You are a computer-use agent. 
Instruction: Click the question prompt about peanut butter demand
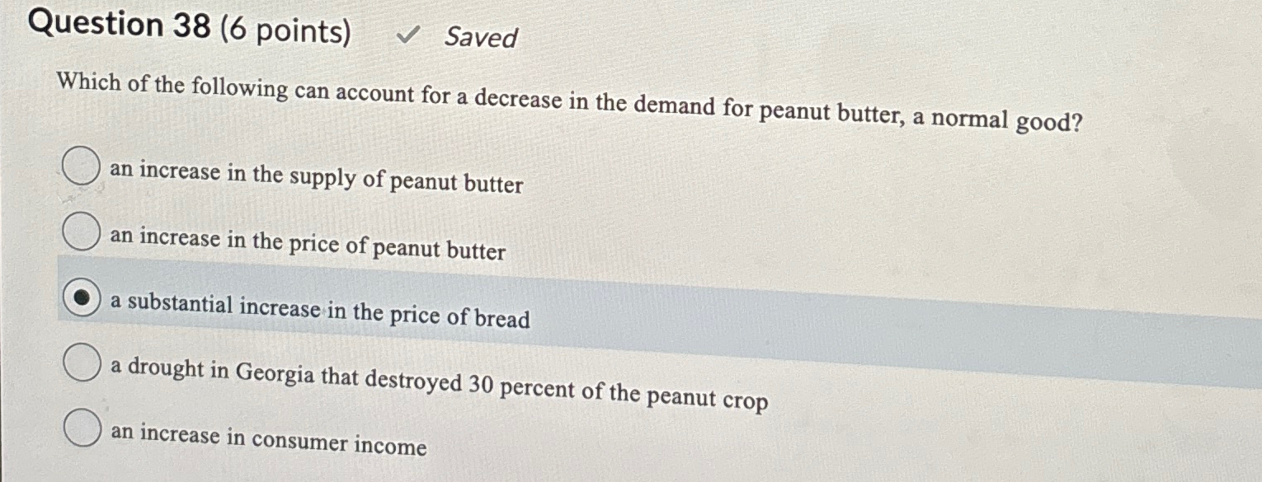tap(569, 103)
